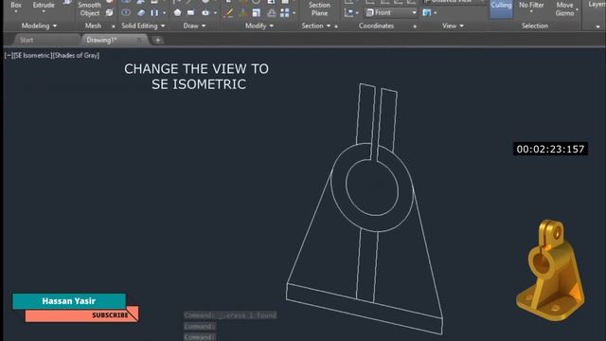This screenshot has height=341, width=606.
Task: Expand the Modify panel
Action: (x=258, y=26)
